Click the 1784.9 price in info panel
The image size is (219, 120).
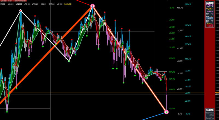[x=210, y=5]
